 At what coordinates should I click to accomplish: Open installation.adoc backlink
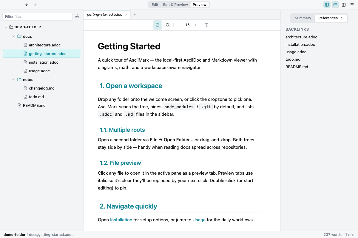click(300, 45)
